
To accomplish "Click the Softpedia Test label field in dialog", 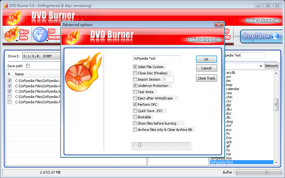I will (x=156, y=58).
